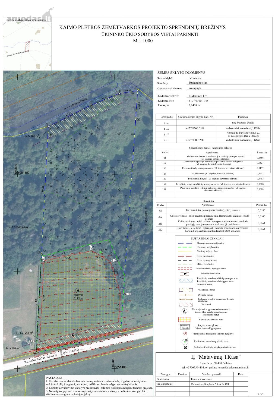Click the blue cross-hatched water protection zone legend symbol
275x404 pixels.
pyautogui.click(x=186, y=281)
